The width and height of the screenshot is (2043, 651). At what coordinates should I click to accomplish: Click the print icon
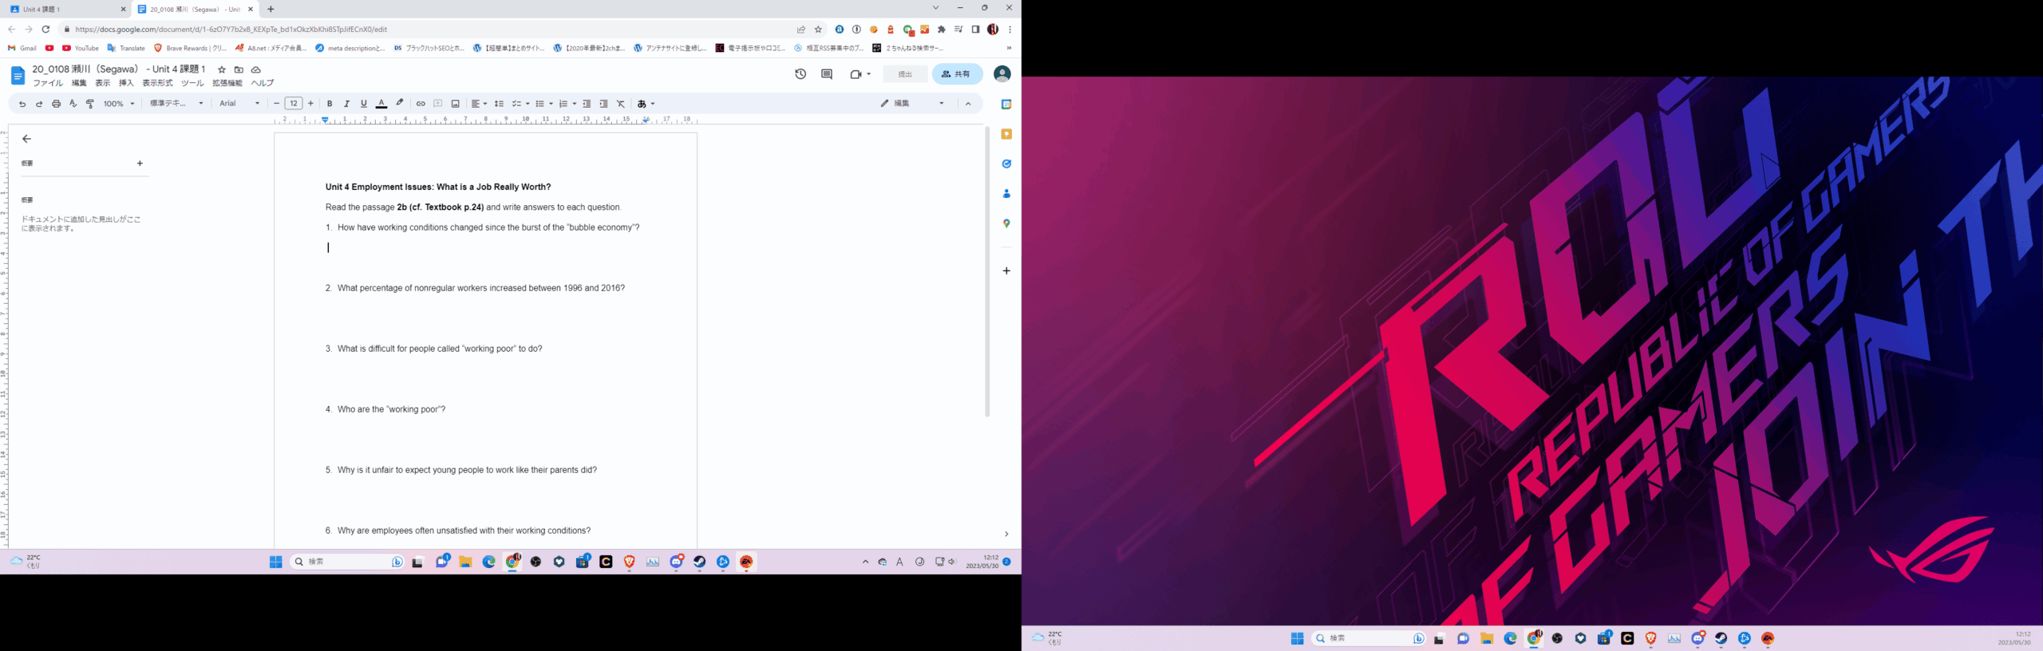tap(56, 104)
